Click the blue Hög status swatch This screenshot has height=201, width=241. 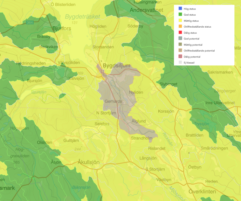coord(180,9)
